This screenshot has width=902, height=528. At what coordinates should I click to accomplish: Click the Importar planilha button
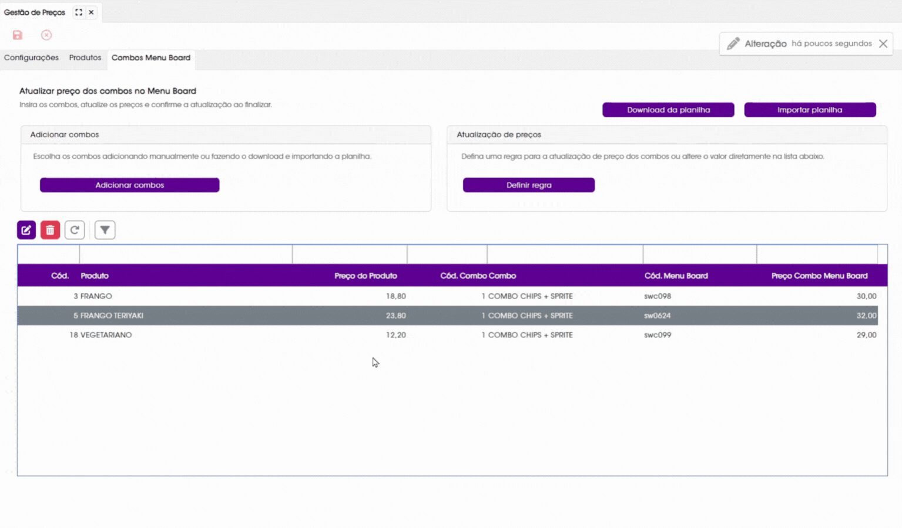[810, 110]
